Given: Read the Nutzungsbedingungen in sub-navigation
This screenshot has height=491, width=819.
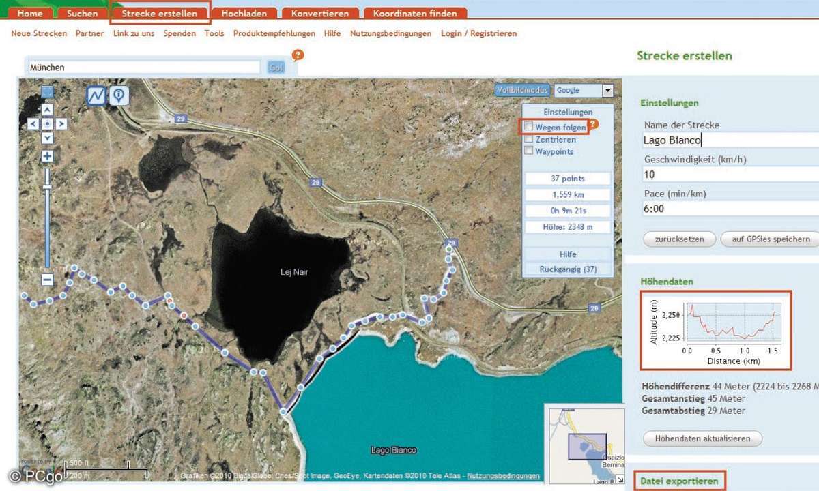Looking at the screenshot, I should [390, 33].
